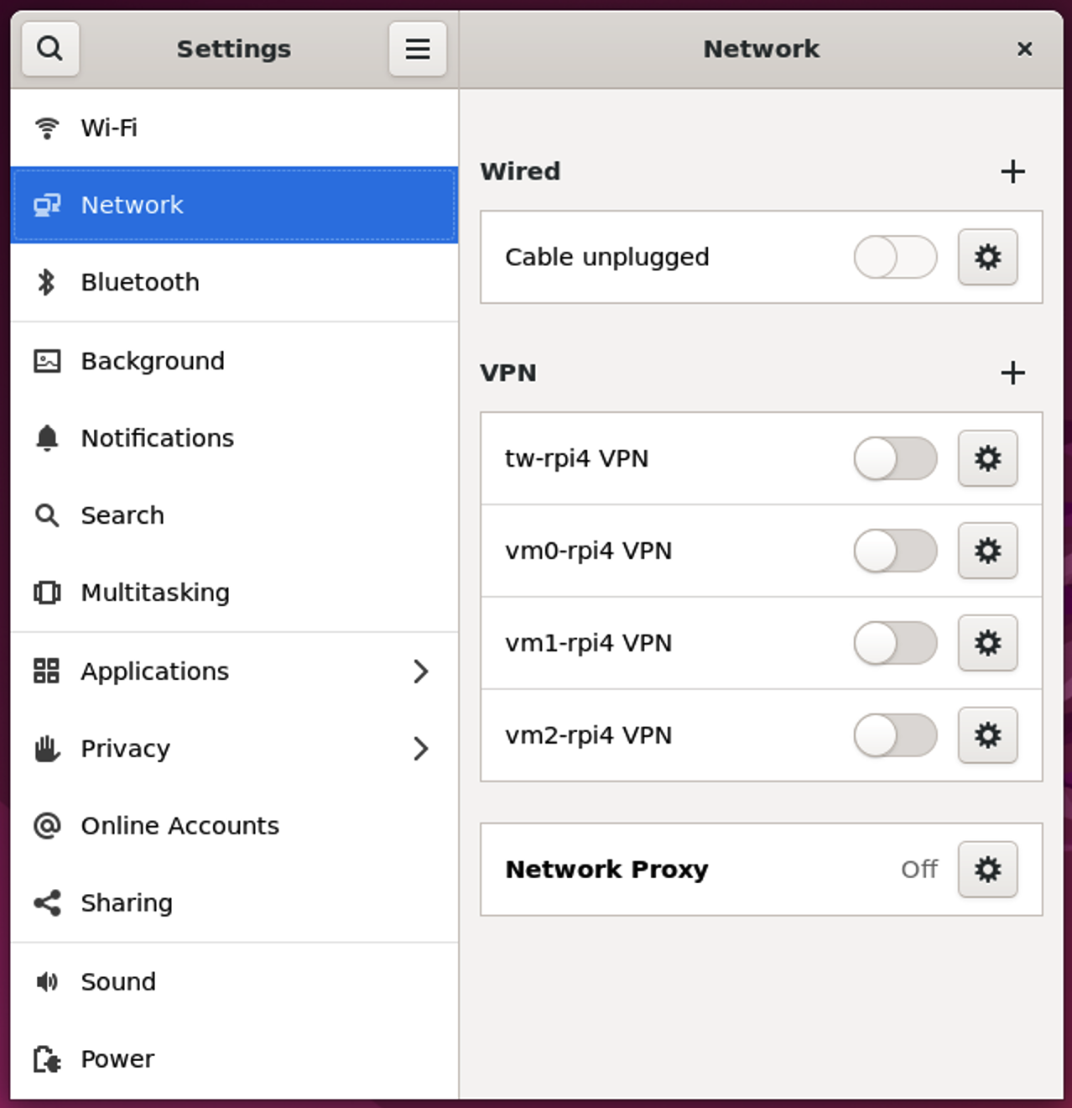Screen dimensions: 1072x1108
Task: Open the hamburger menu in Settings header
Action: (x=418, y=49)
